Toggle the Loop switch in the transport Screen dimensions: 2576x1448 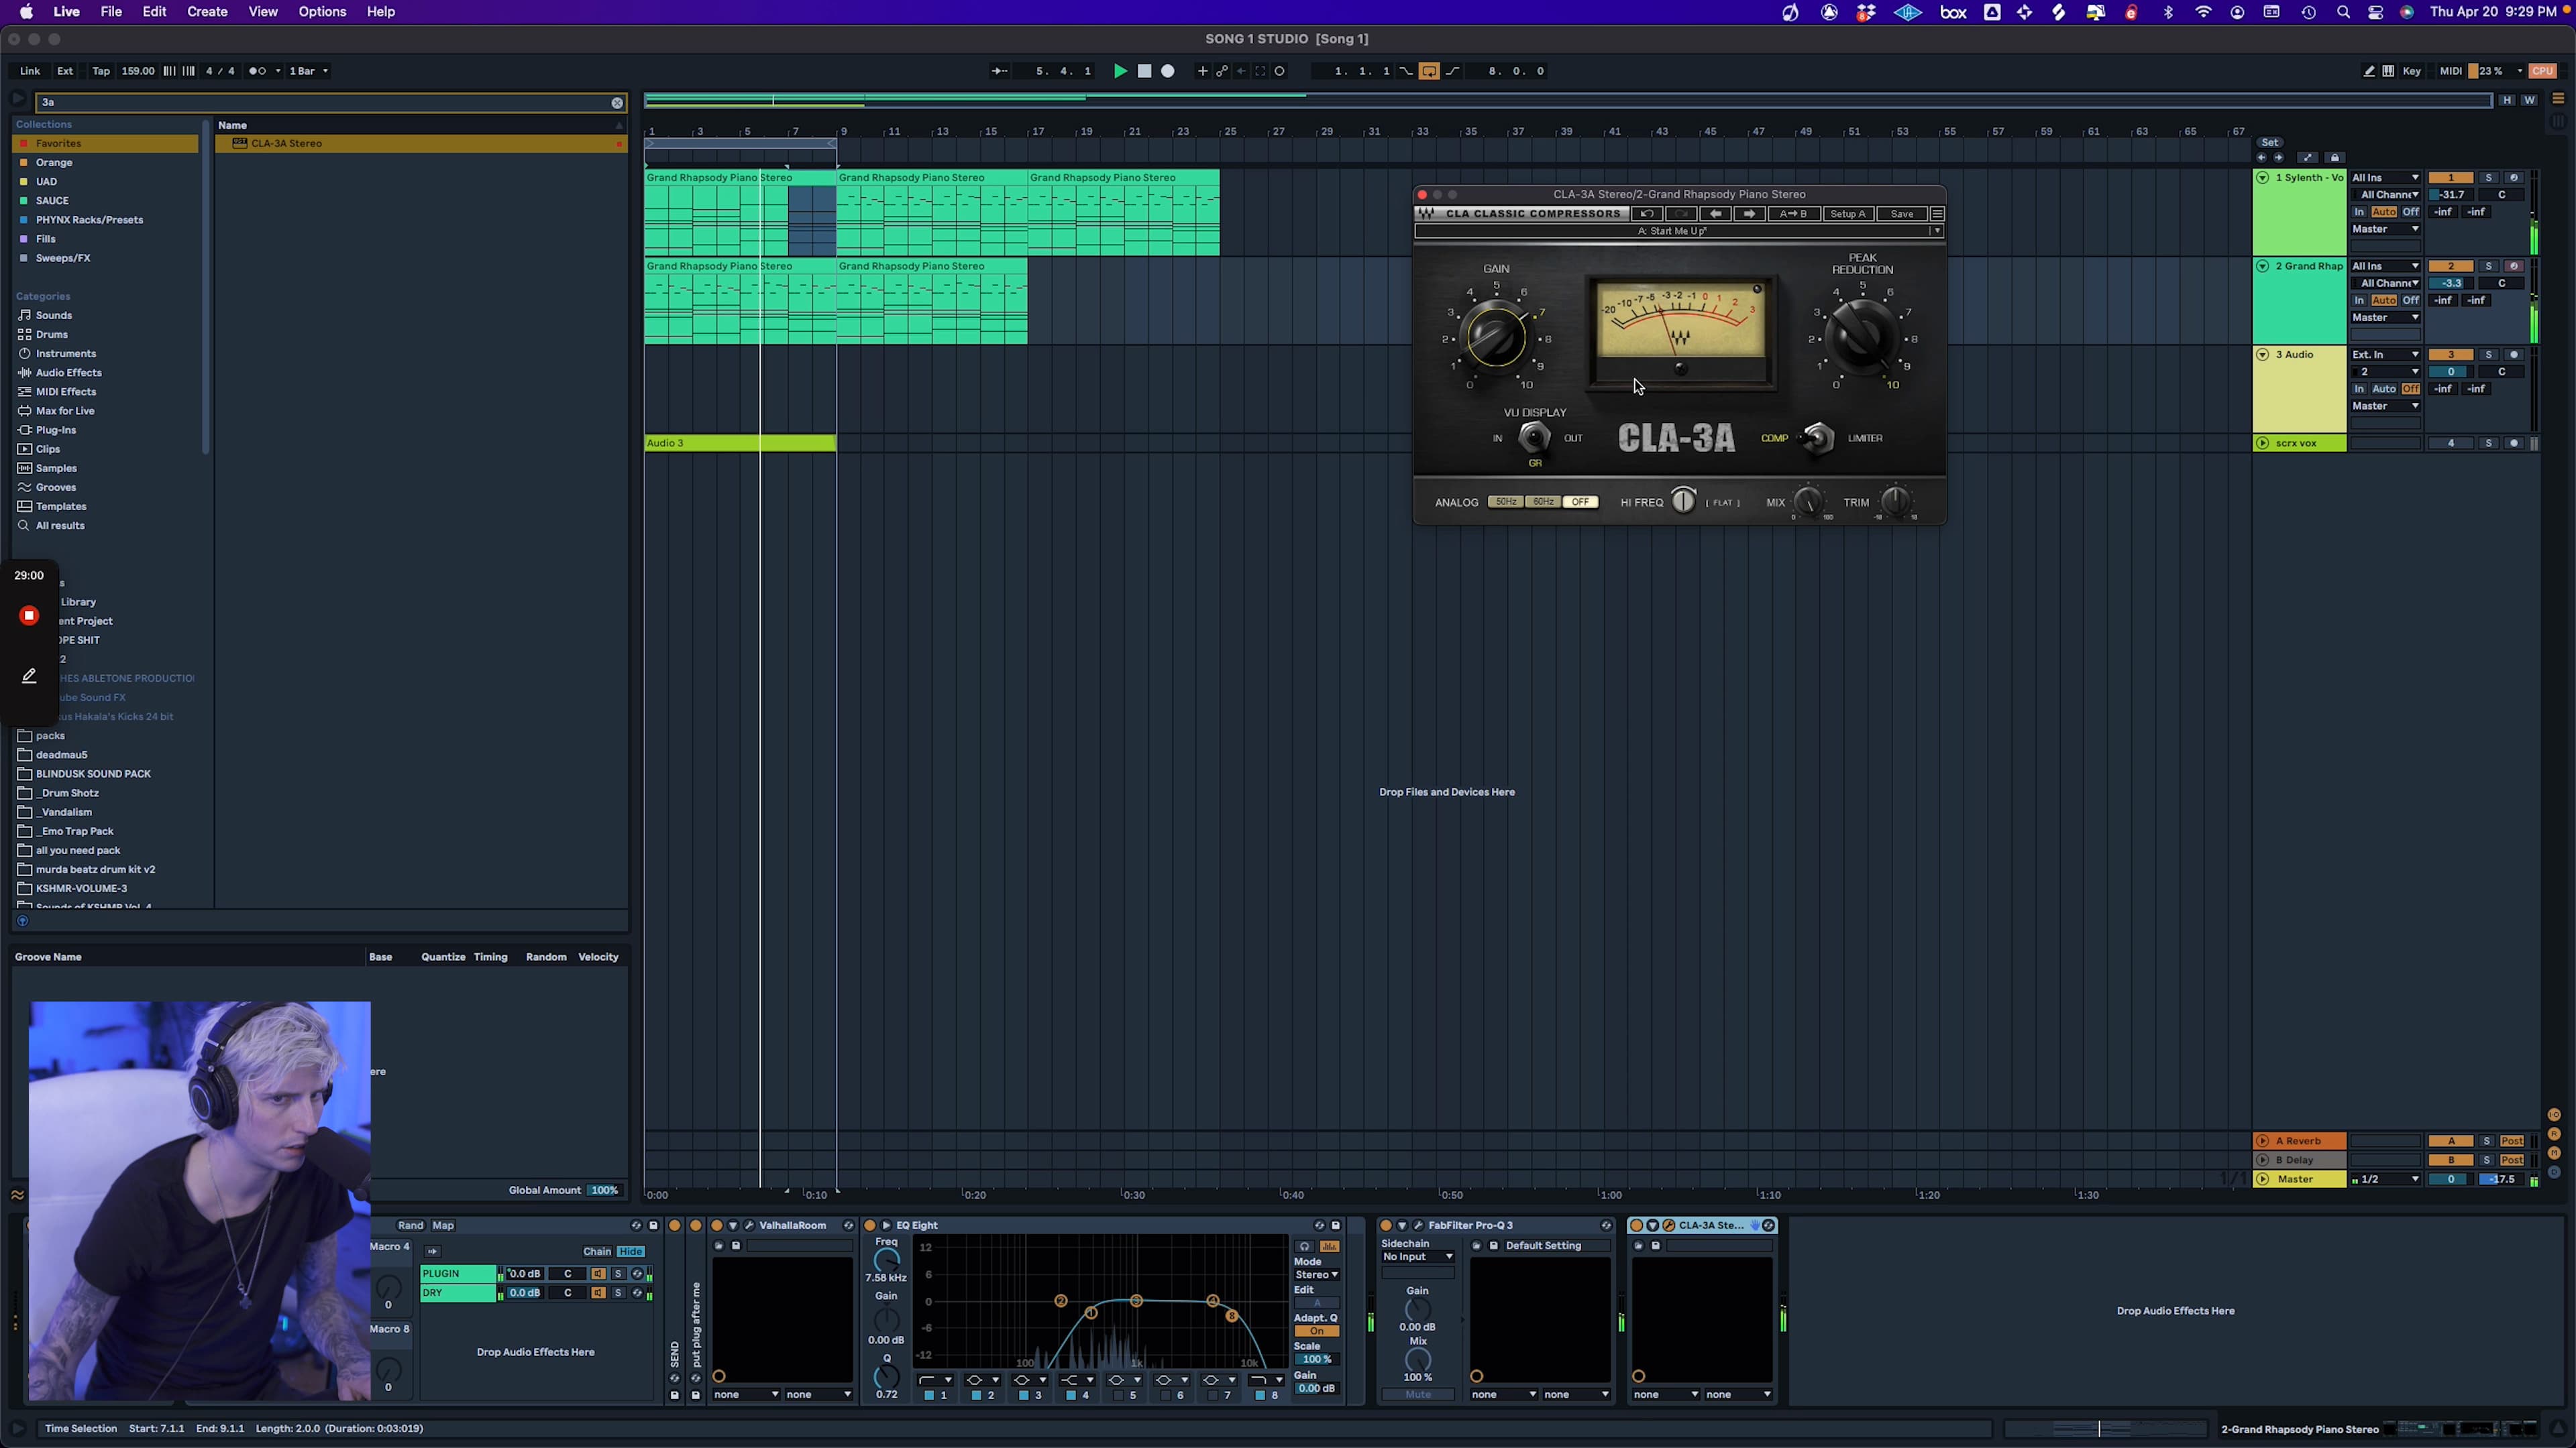click(1429, 71)
